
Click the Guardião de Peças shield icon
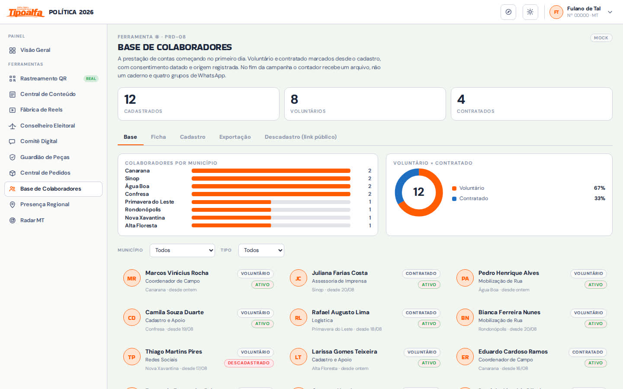13,157
